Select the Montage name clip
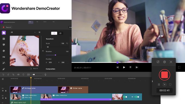 34,90
